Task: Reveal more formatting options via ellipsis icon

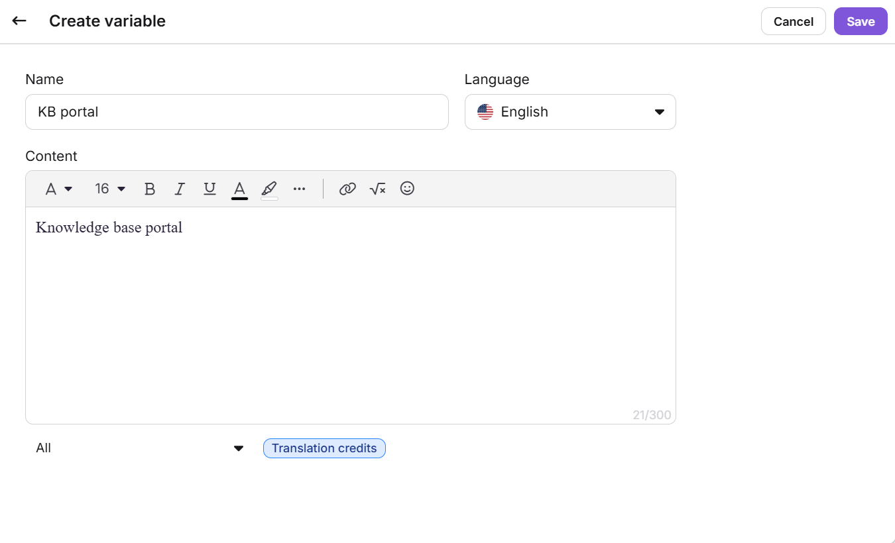Action: (x=299, y=189)
